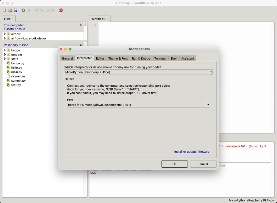This screenshot has height=203, width=277.
Task: Click the Resume debug toolbar icon
Action: pos(53,10)
